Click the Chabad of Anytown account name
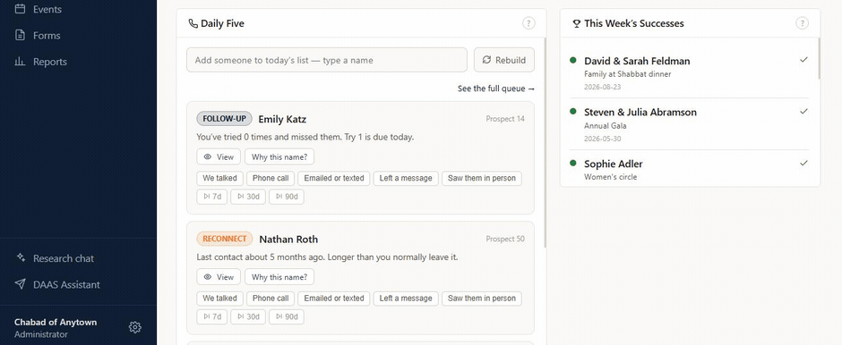Screen dimensions: 842x345 tap(56, 322)
